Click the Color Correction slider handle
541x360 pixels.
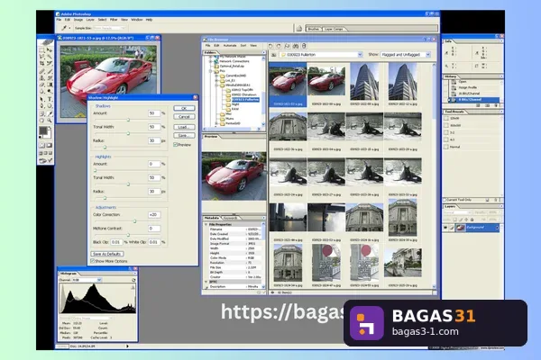[x=135, y=221]
